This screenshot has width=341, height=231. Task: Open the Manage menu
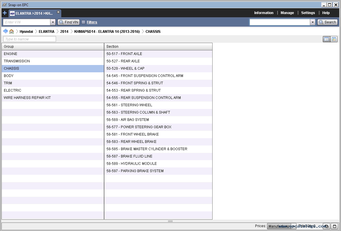(287, 13)
